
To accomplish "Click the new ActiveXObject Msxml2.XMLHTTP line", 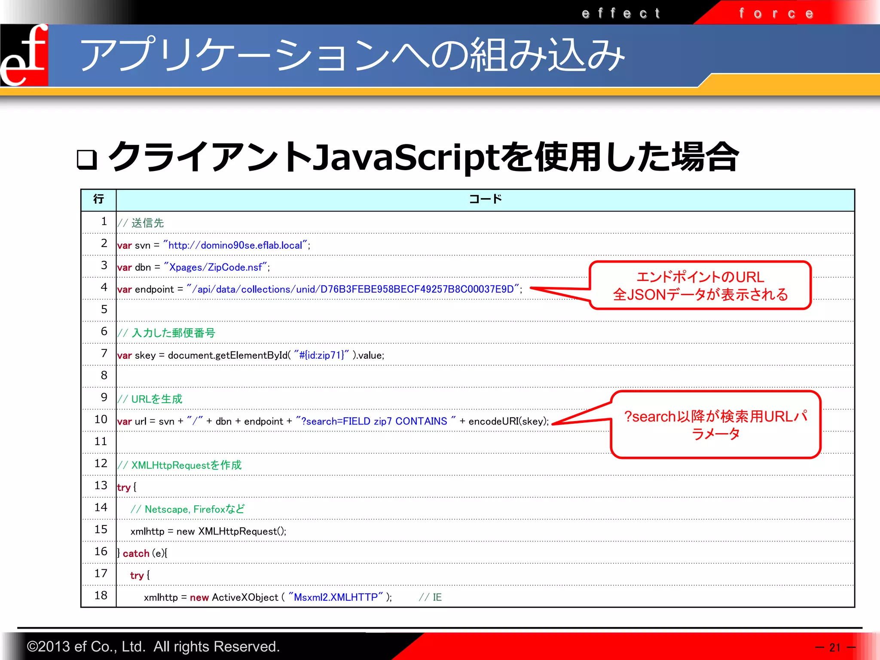I will (x=268, y=597).
